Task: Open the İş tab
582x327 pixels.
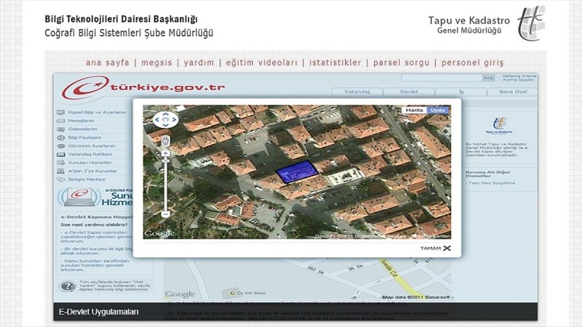Action: point(461,92)
